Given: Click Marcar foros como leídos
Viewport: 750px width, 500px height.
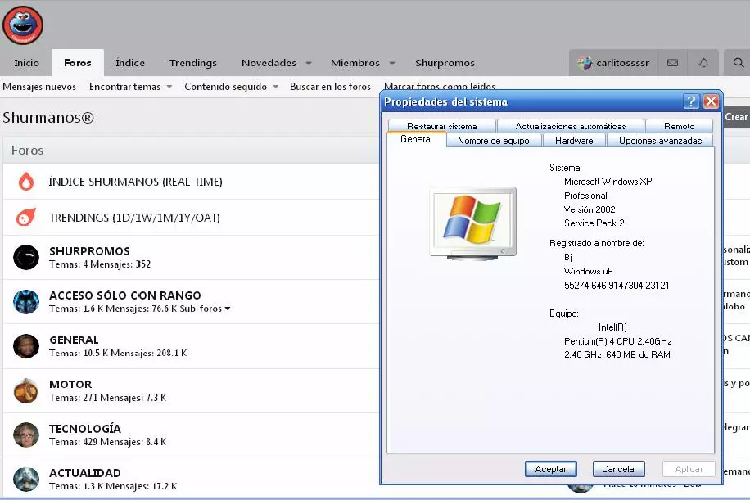Looking at the screenshot, I should [440, 87].
